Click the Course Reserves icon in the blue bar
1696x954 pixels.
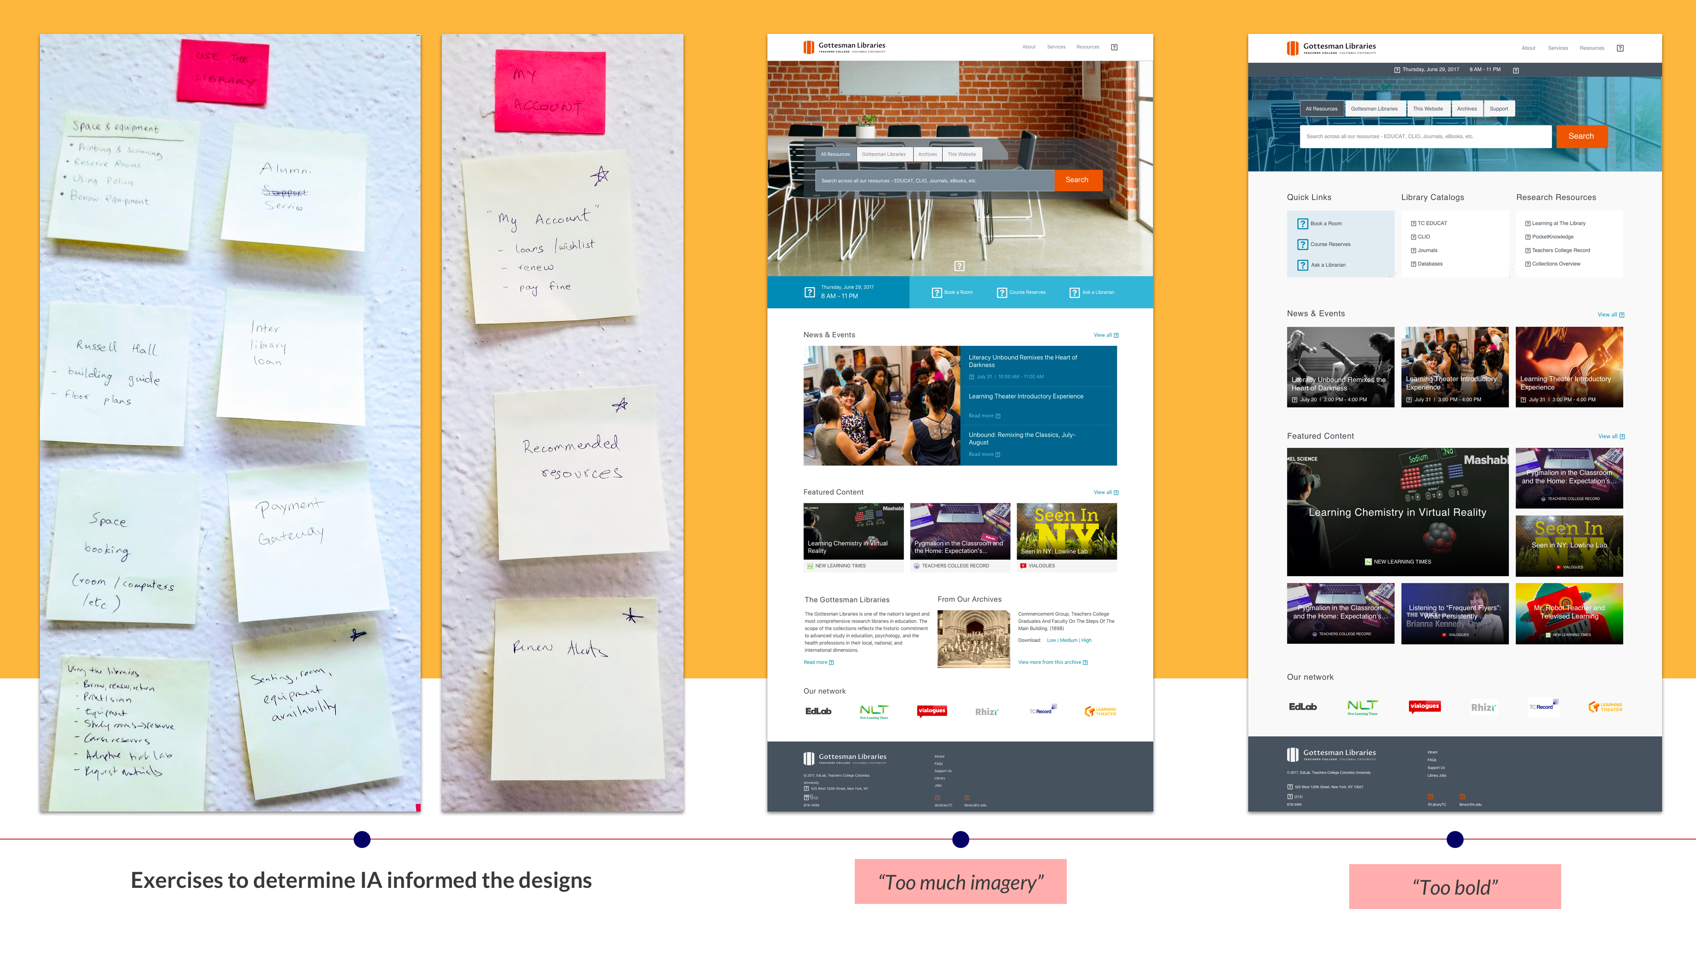pyautogui.click(x=1001, y=293)
